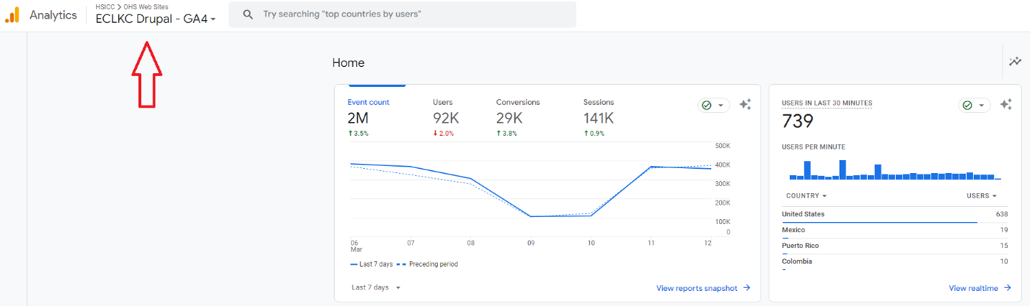1030x306 pixels.
Task: Click the 739 realtime users value
Action: 797,121
